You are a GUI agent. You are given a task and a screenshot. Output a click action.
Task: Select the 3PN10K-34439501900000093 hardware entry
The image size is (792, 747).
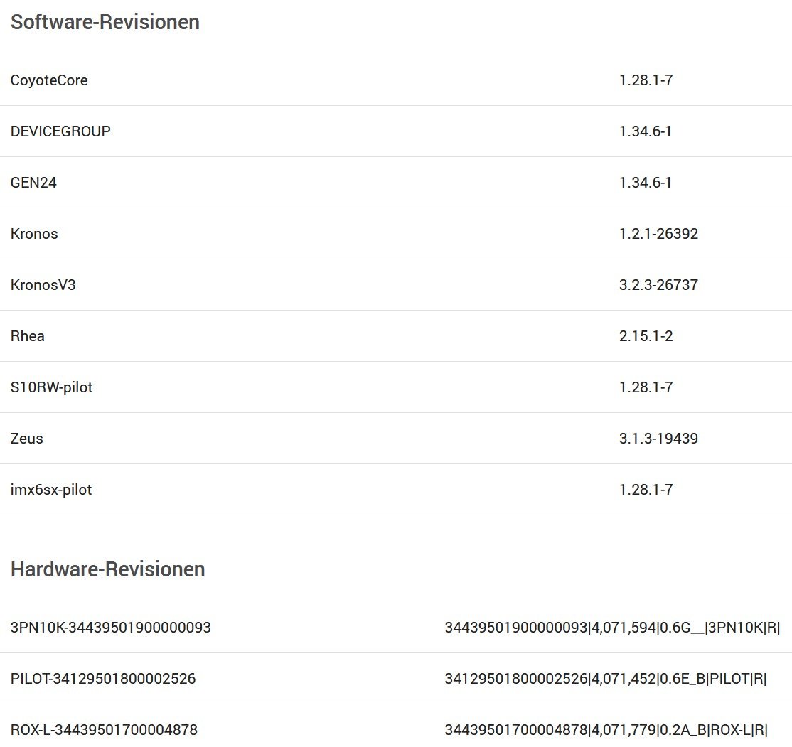pos(111,628)
